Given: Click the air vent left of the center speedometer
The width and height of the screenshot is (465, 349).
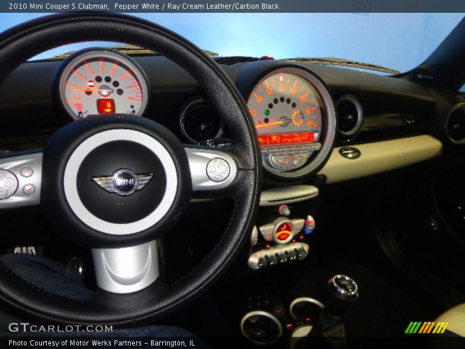Looking at the screenshot, I should tap(202, 121).
